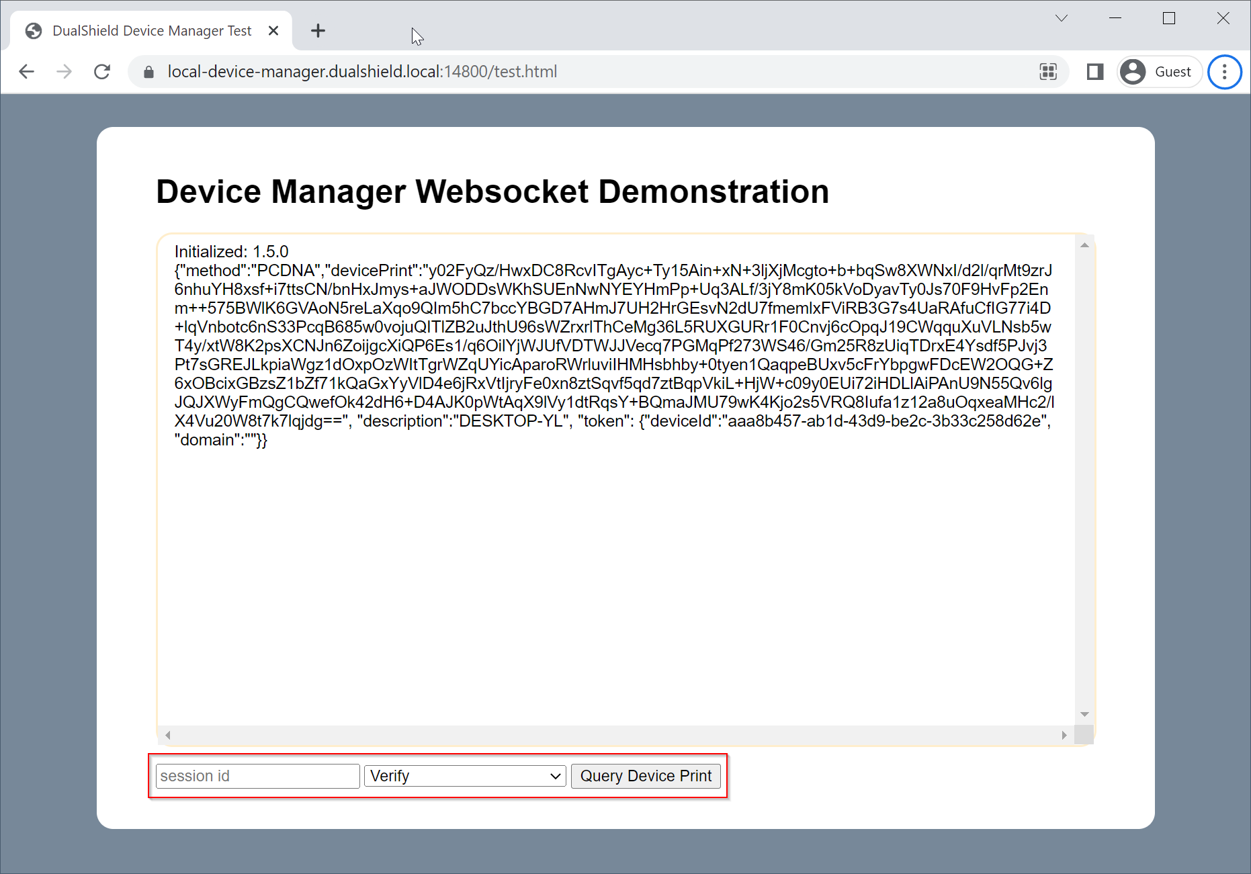Open the tab search chevron
The image size is (1251, 874).
pyautogui.click(x=1061, y=18)
